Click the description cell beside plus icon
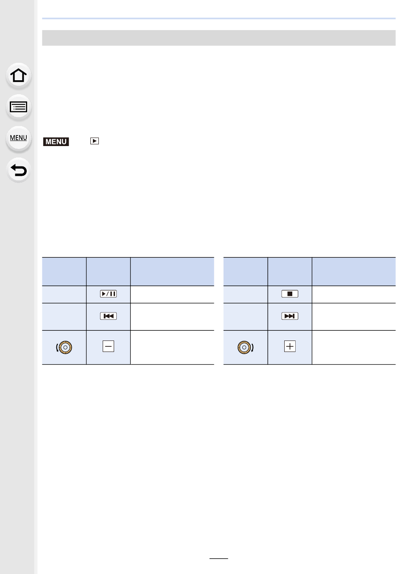Image resolution: width=403 pixels, height=574 pixels. (354, 347)
